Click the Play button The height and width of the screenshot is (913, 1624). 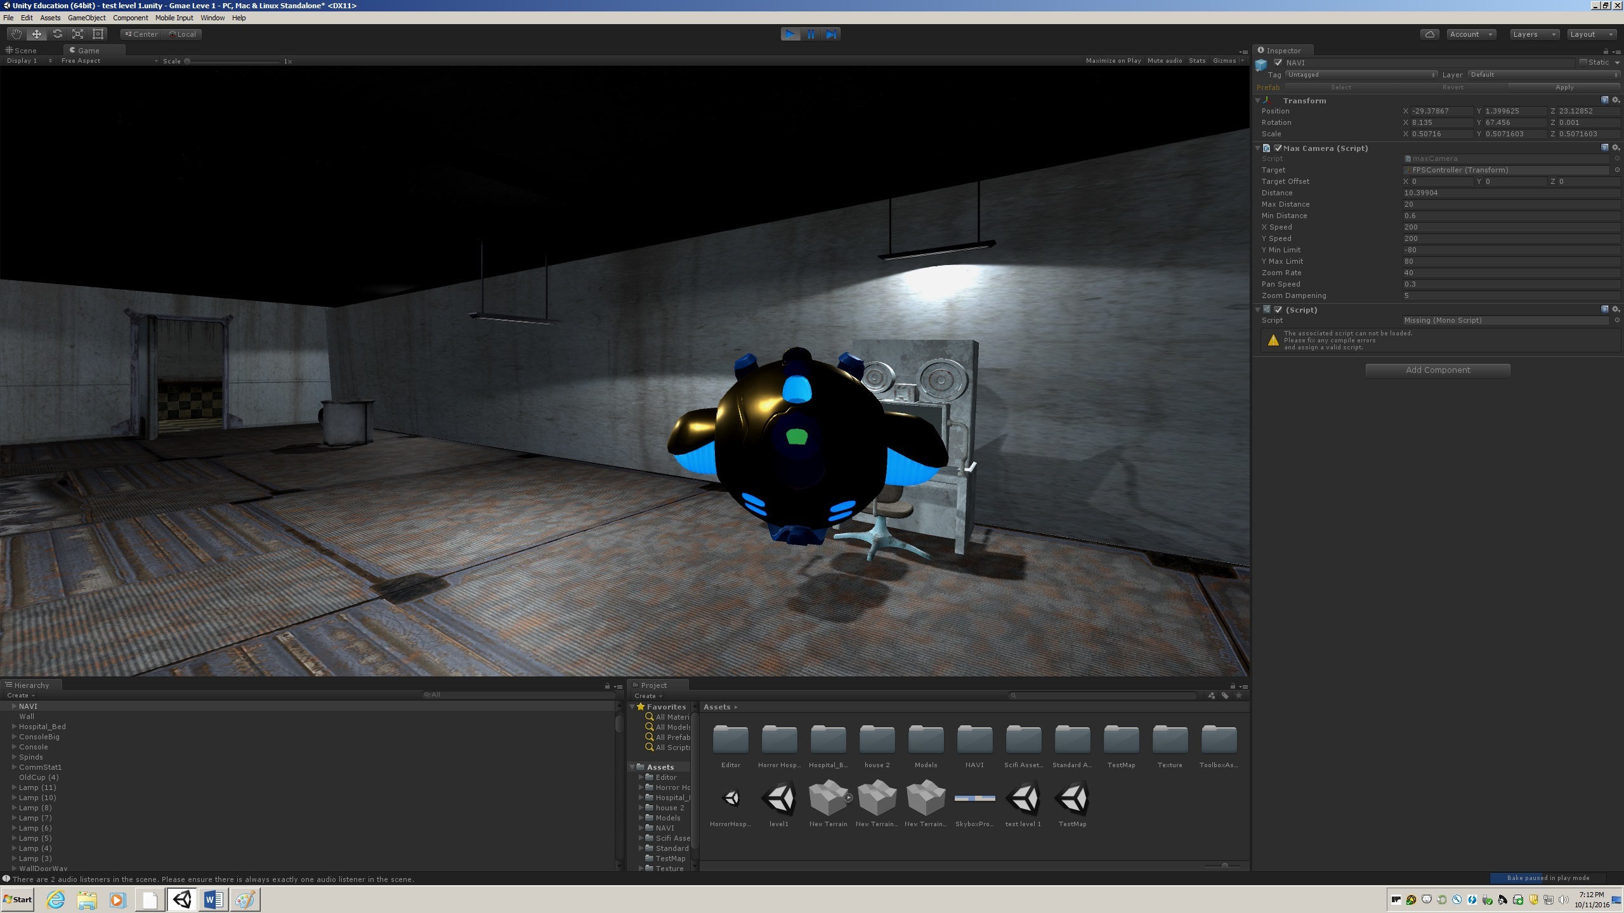click(x=790, y=34)
